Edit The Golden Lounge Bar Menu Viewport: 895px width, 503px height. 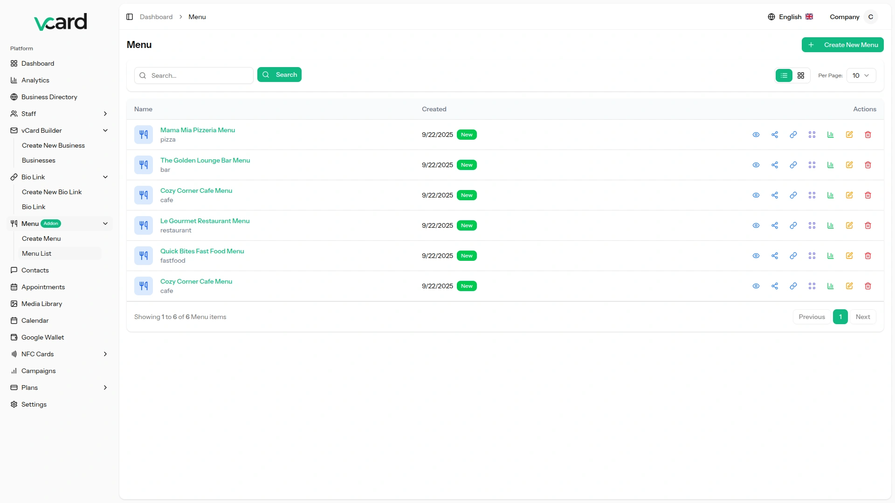click(849, 165)
